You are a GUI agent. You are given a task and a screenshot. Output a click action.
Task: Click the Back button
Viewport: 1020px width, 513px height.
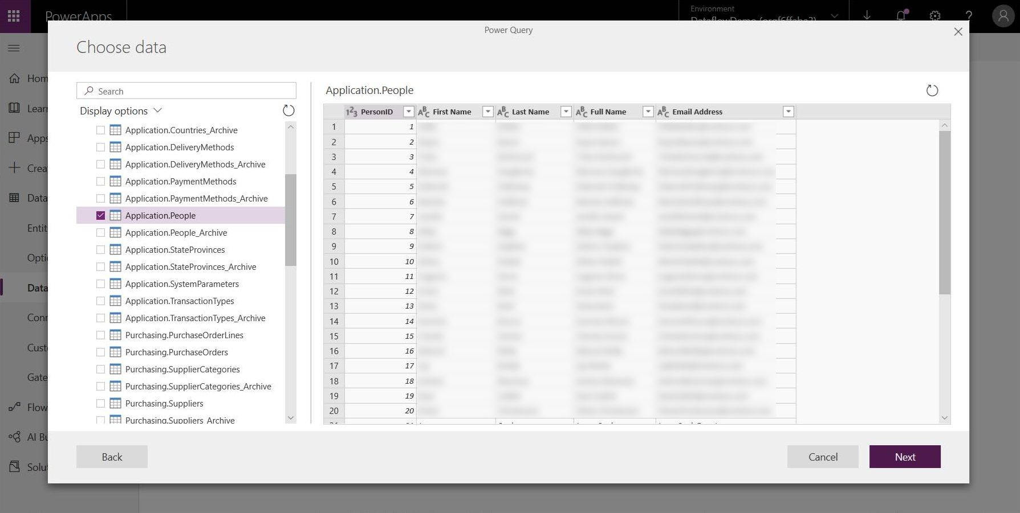[112, 457]
